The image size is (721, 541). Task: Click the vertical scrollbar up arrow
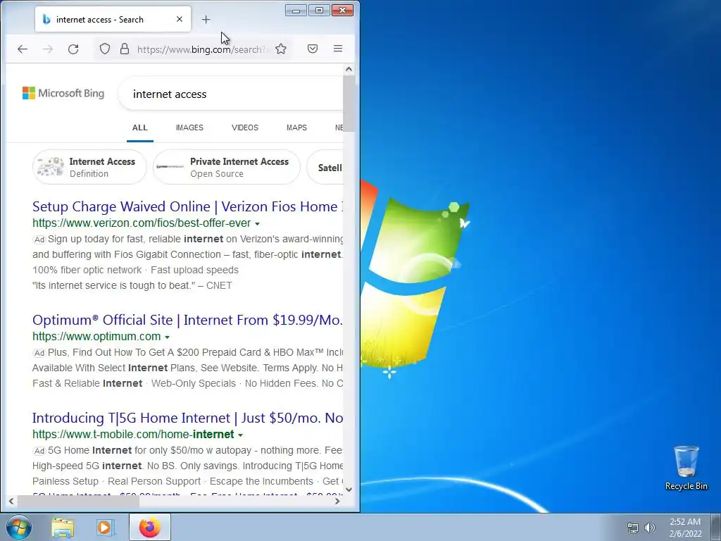click(349, 70)
